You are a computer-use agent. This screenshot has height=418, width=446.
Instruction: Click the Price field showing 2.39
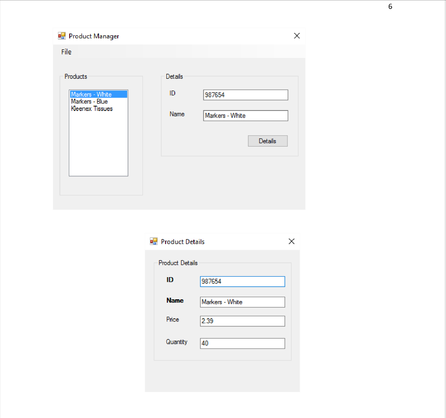[242, 321]
